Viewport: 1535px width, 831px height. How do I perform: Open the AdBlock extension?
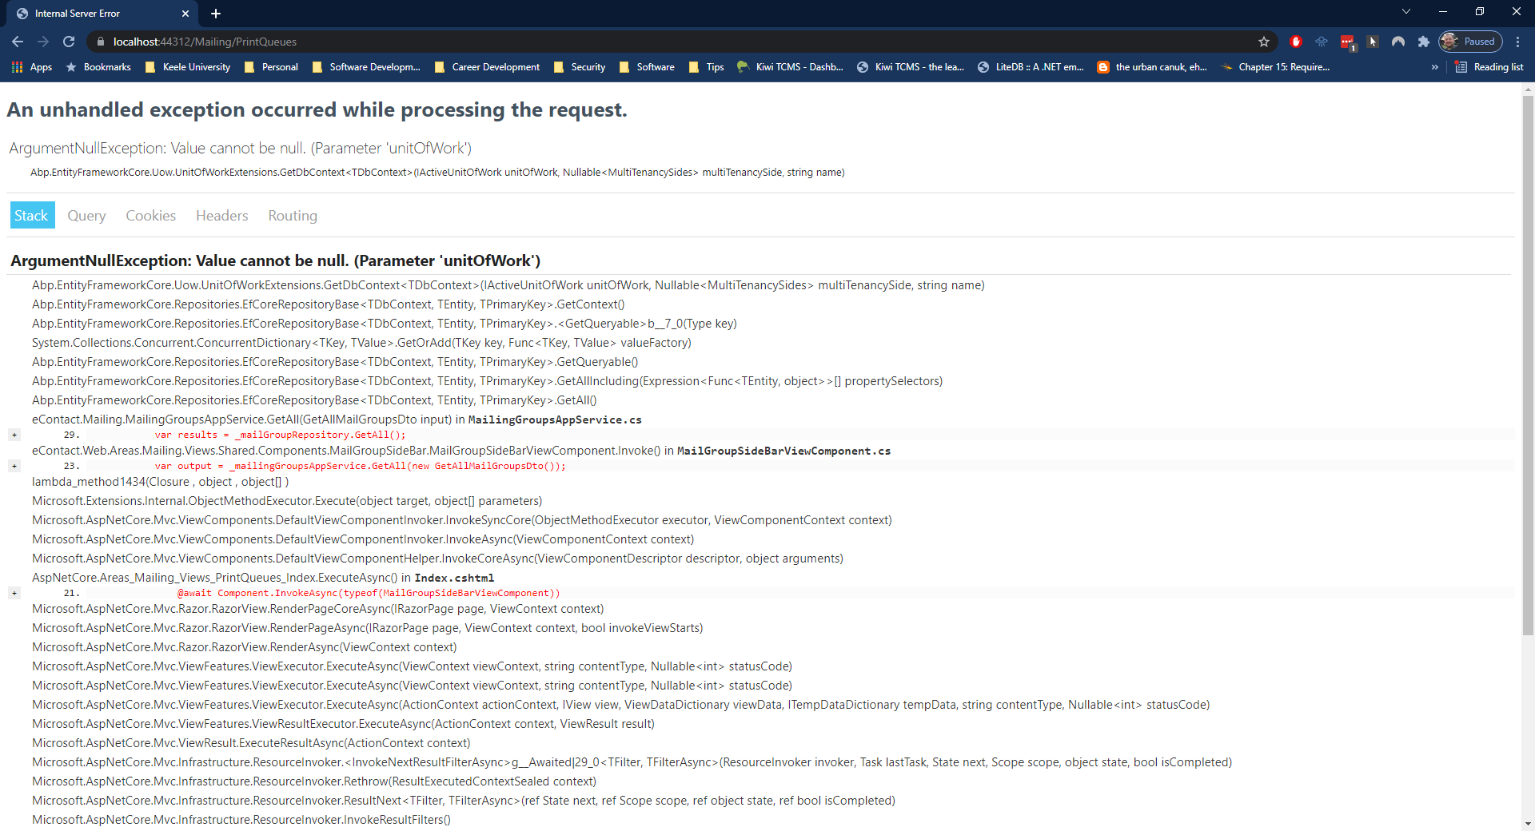(1296, 42)
